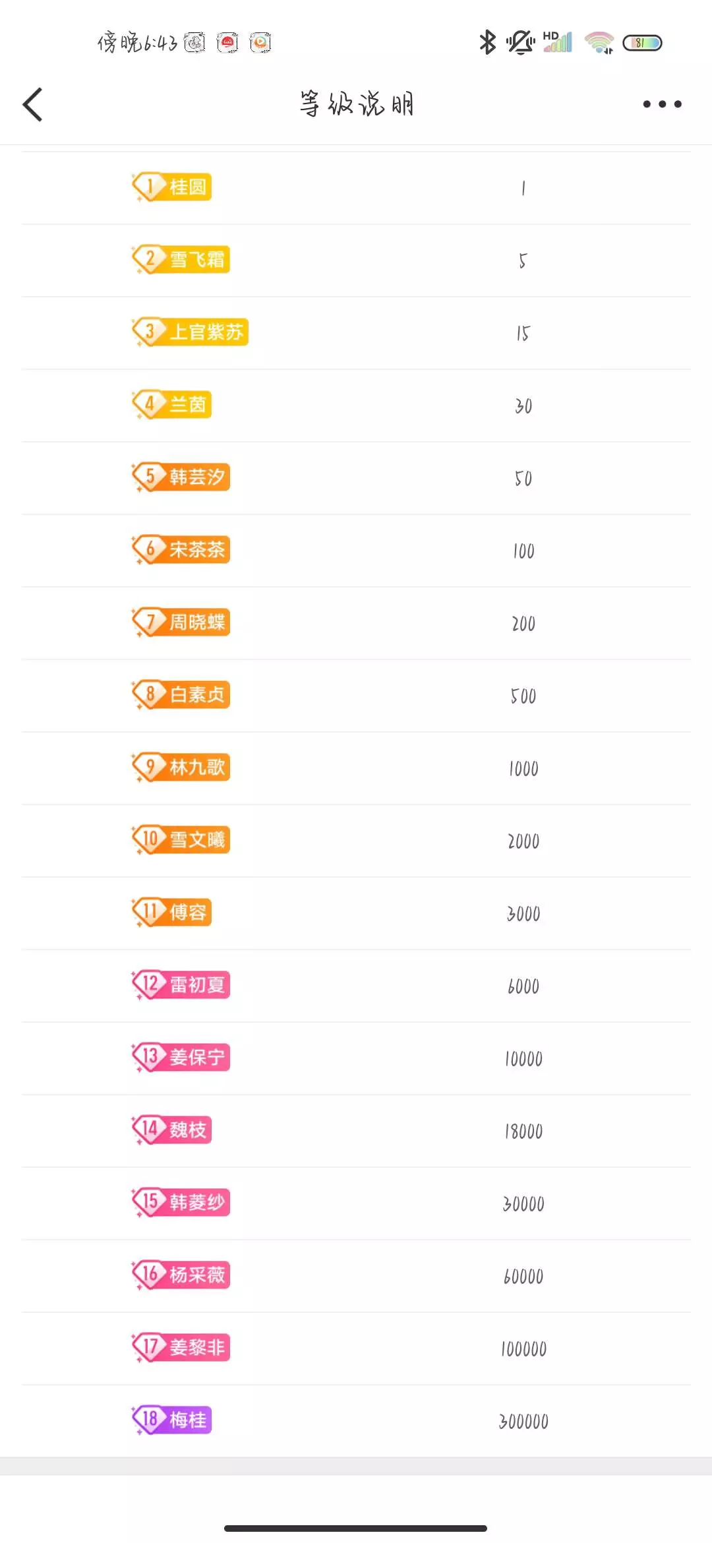
Task: Click the 300000 value for level 18
Action: pyautogui.click(x=523, y=1421)
